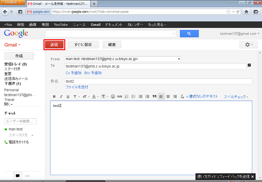This screenshot has height=182, width=262.
Task: Remove formatting from the selected text
Action: 182,96
